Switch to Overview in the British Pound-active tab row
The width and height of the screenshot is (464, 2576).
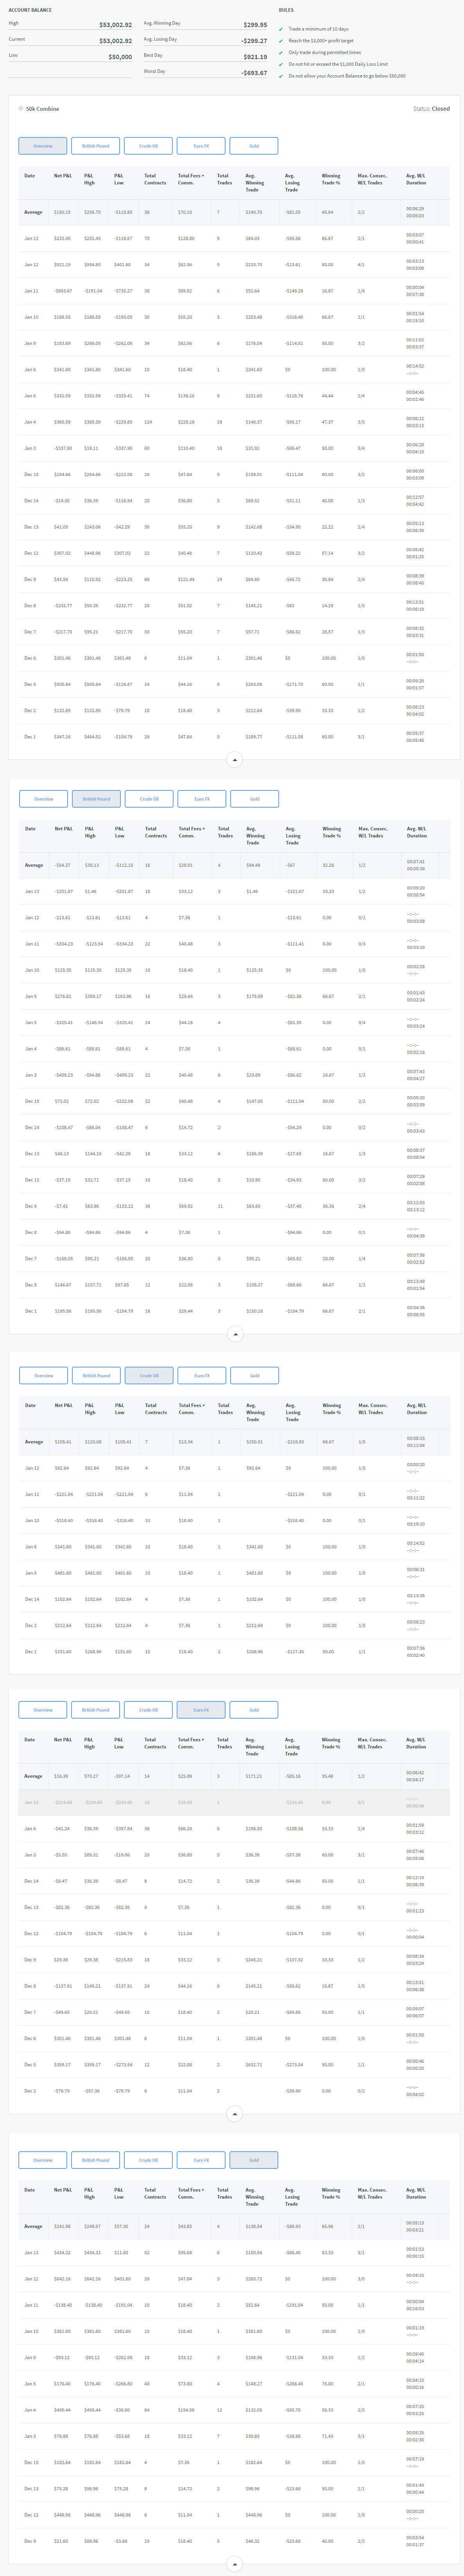click(44, 799)
